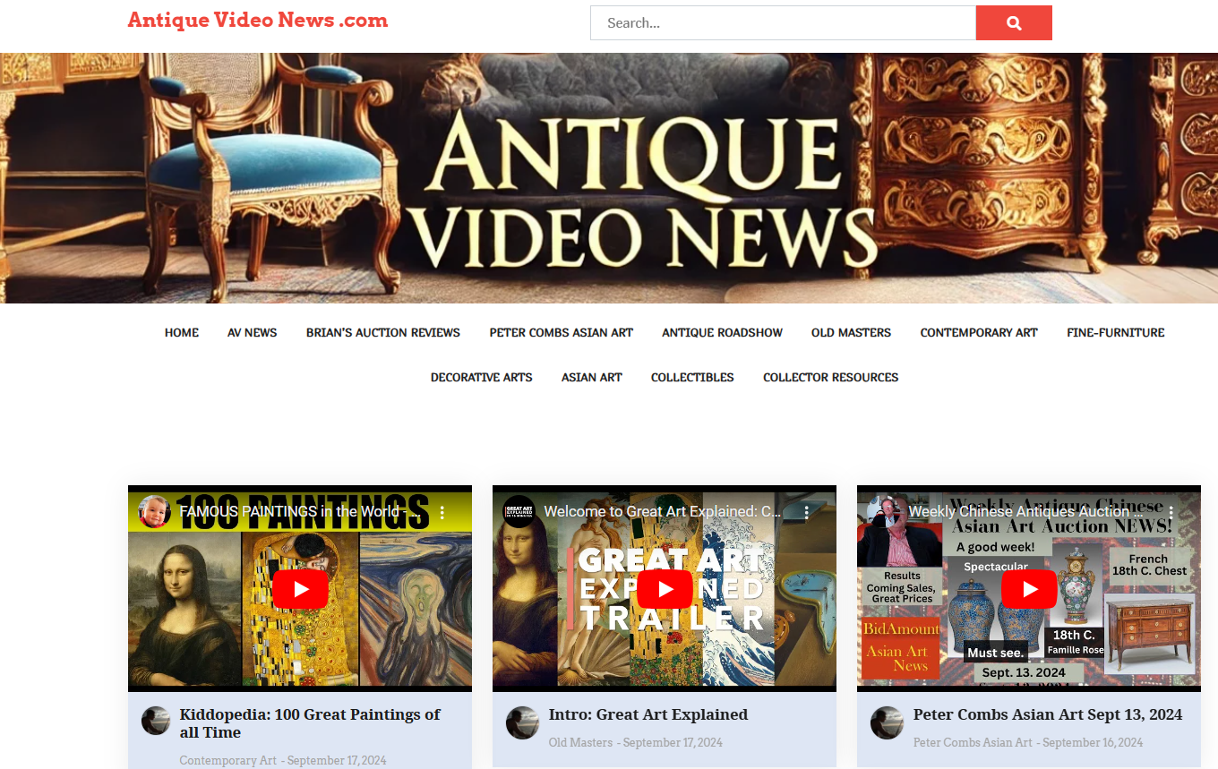Click author avatar beside Peter Combs post

click(x=887, y=722)
